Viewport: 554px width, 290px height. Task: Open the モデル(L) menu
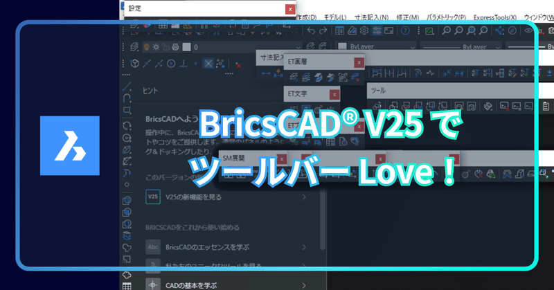[x=335, y=17]
